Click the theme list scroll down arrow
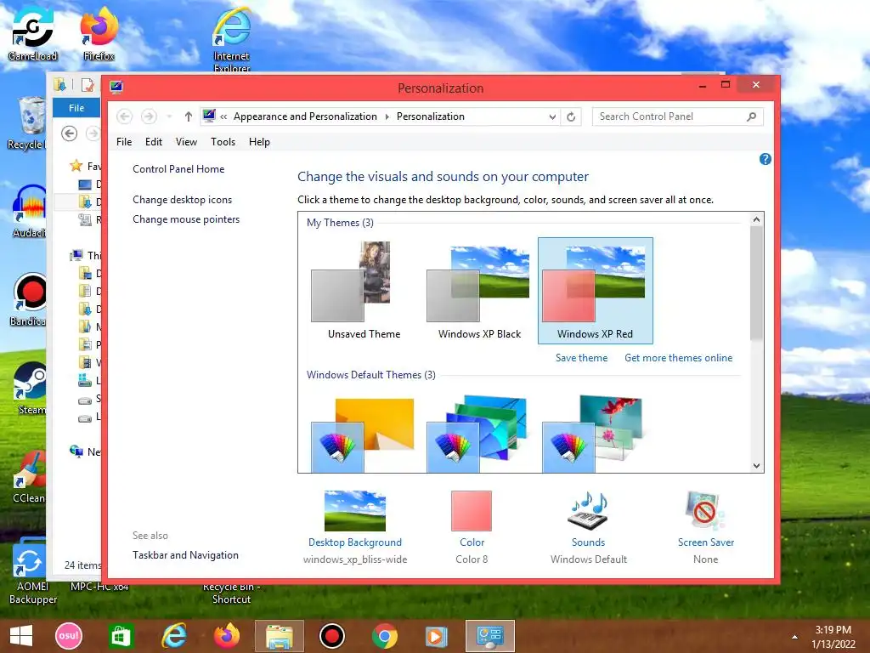The image size is (870, 653). click(756, 466)
